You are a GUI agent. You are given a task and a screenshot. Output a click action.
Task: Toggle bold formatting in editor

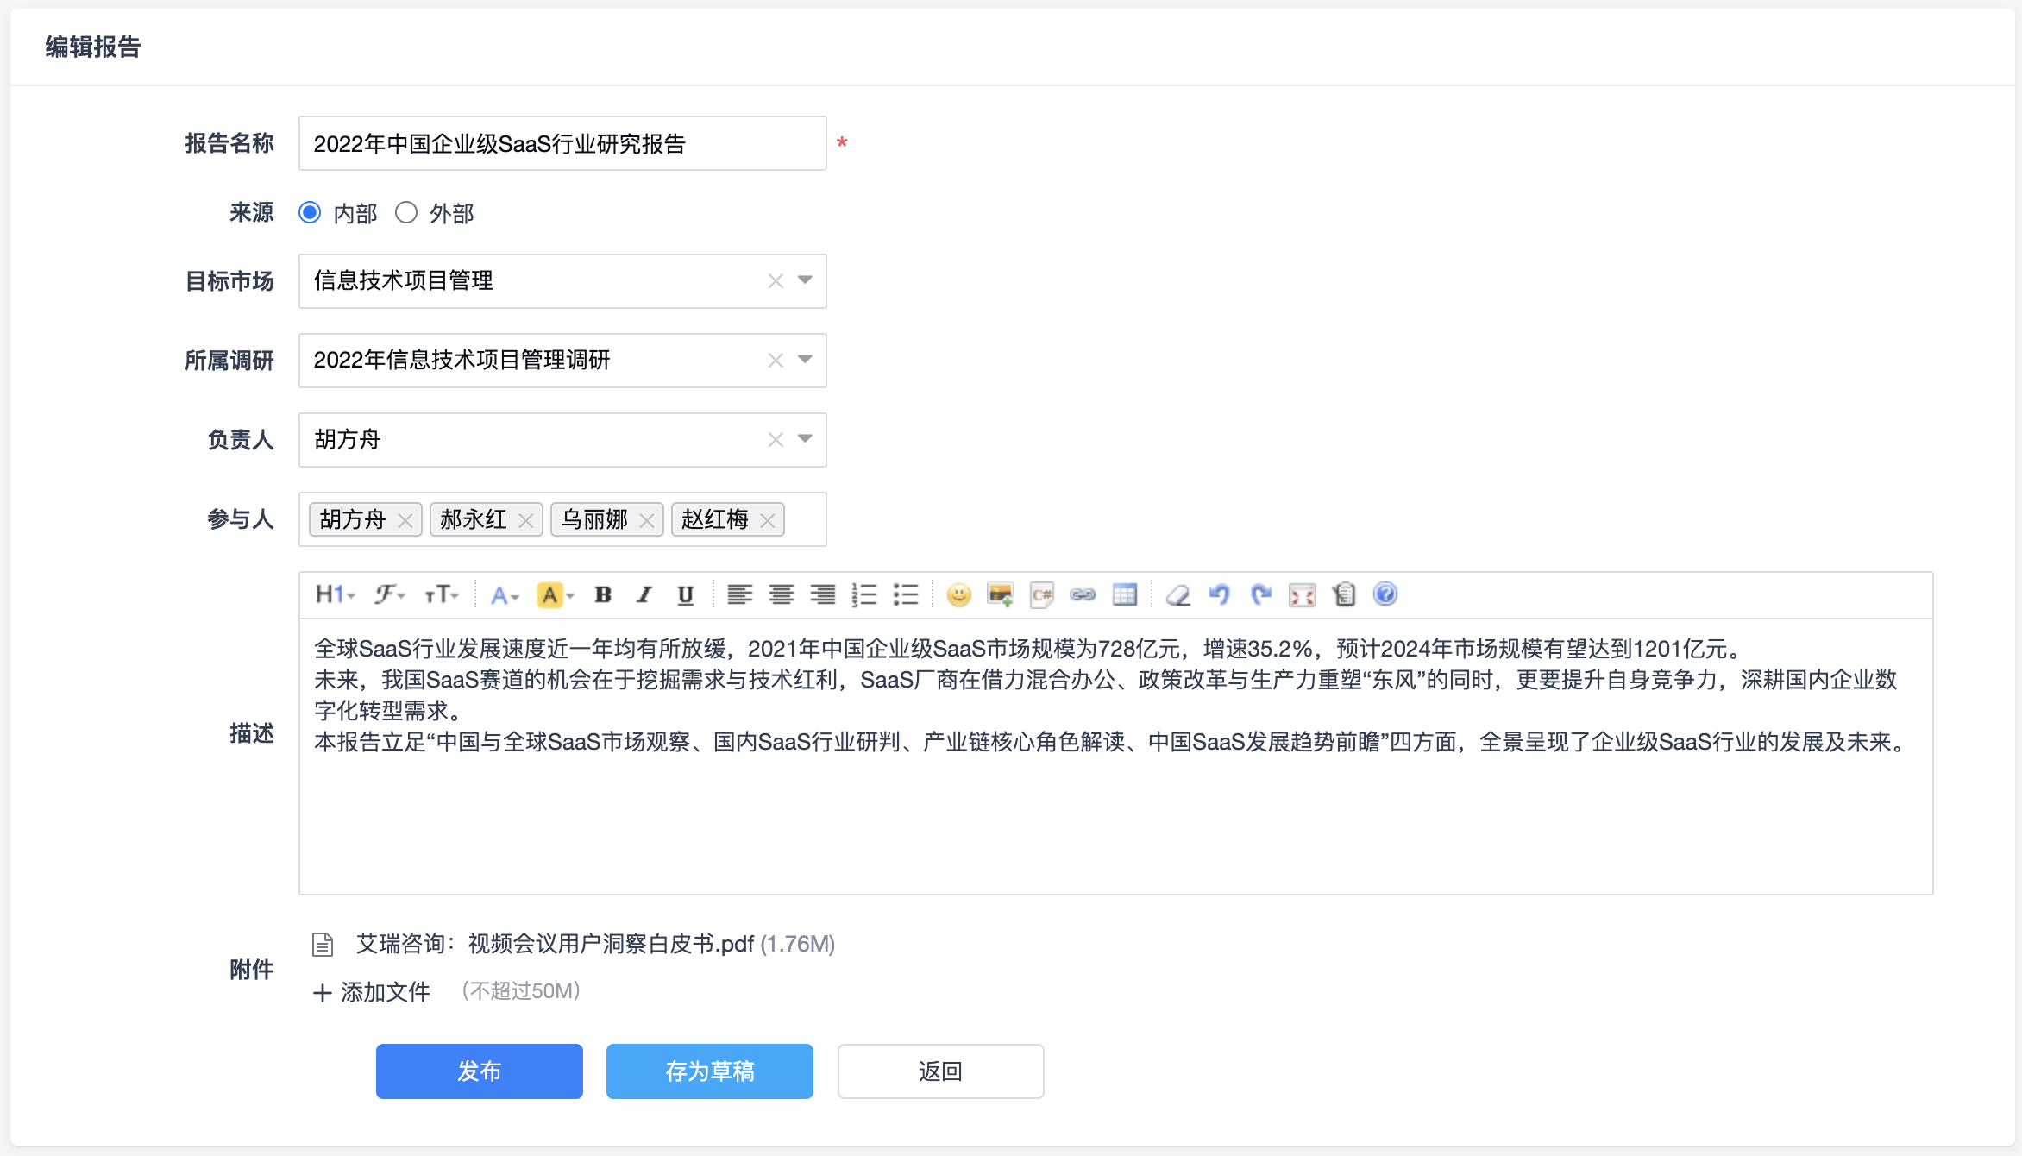(603, 594)
